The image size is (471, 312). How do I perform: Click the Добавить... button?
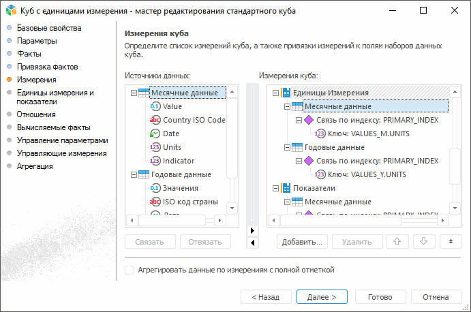click(x=303, y=242)
